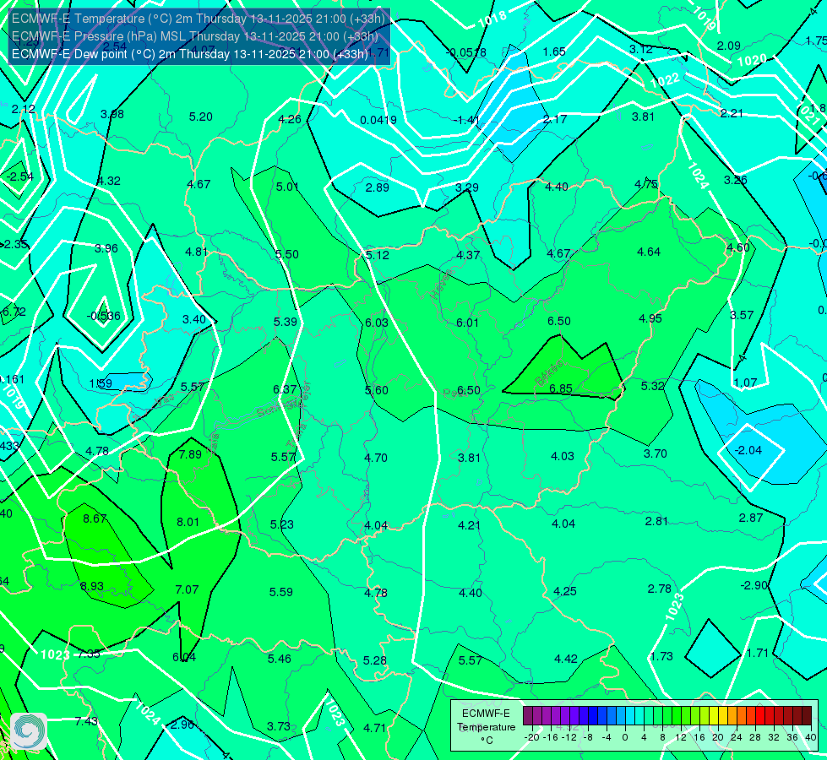Click the 5.59 dew point value
This screenshot has width=827, height=760.
coord(281,592)
